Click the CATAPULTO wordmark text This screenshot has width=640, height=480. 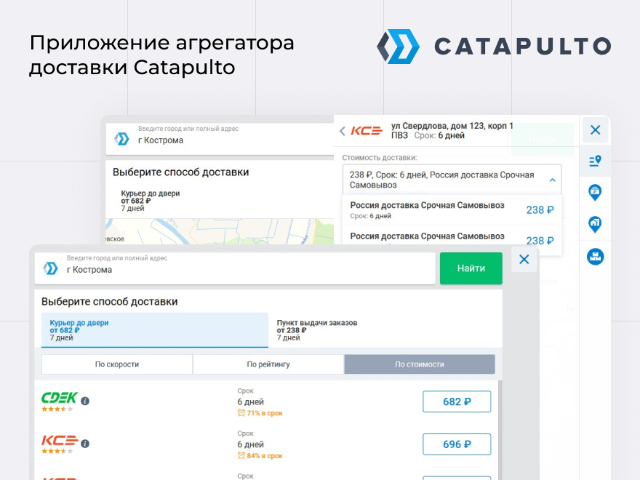point(522,46)
